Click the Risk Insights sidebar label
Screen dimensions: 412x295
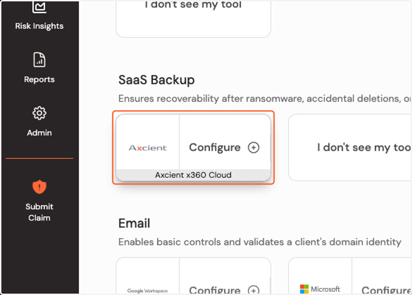[39, 26]
